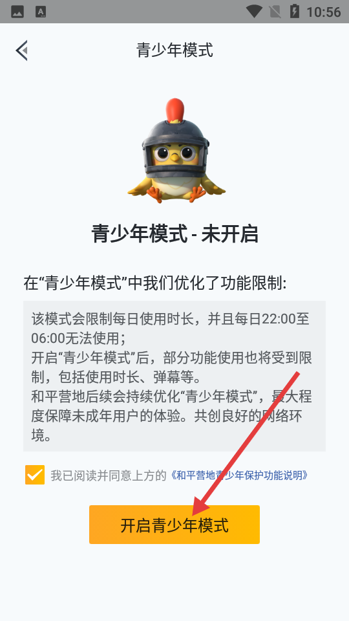
Task: Tap the helmeted chicken mascot image
Action: 176,151
